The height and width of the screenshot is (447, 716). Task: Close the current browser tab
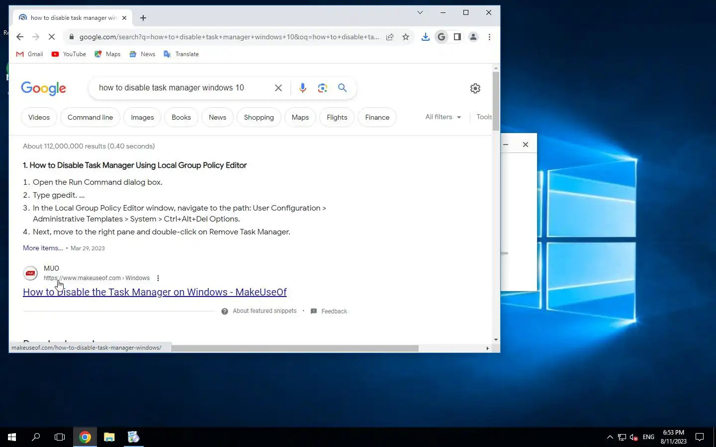[x=124, y=18]
